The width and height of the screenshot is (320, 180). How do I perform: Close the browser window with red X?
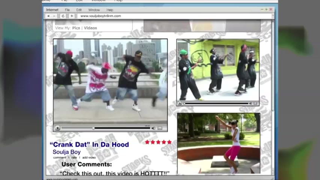pyautogui.click(x=271, y=9)
